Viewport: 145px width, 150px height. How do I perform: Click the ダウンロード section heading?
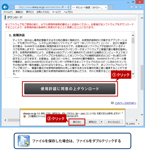point(15,17)
